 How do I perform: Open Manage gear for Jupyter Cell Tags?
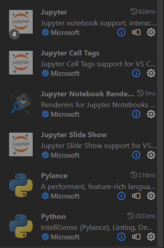pos(151,73)
